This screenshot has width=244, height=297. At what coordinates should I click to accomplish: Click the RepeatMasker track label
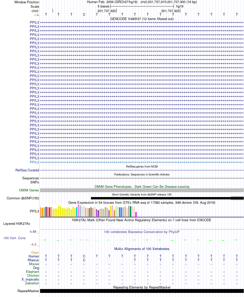coord(28,291)
